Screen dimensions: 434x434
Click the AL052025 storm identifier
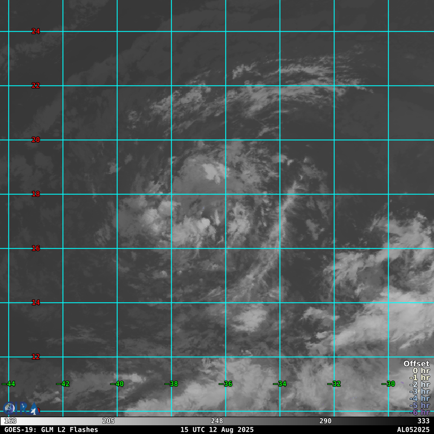click(x=413, y=430)
